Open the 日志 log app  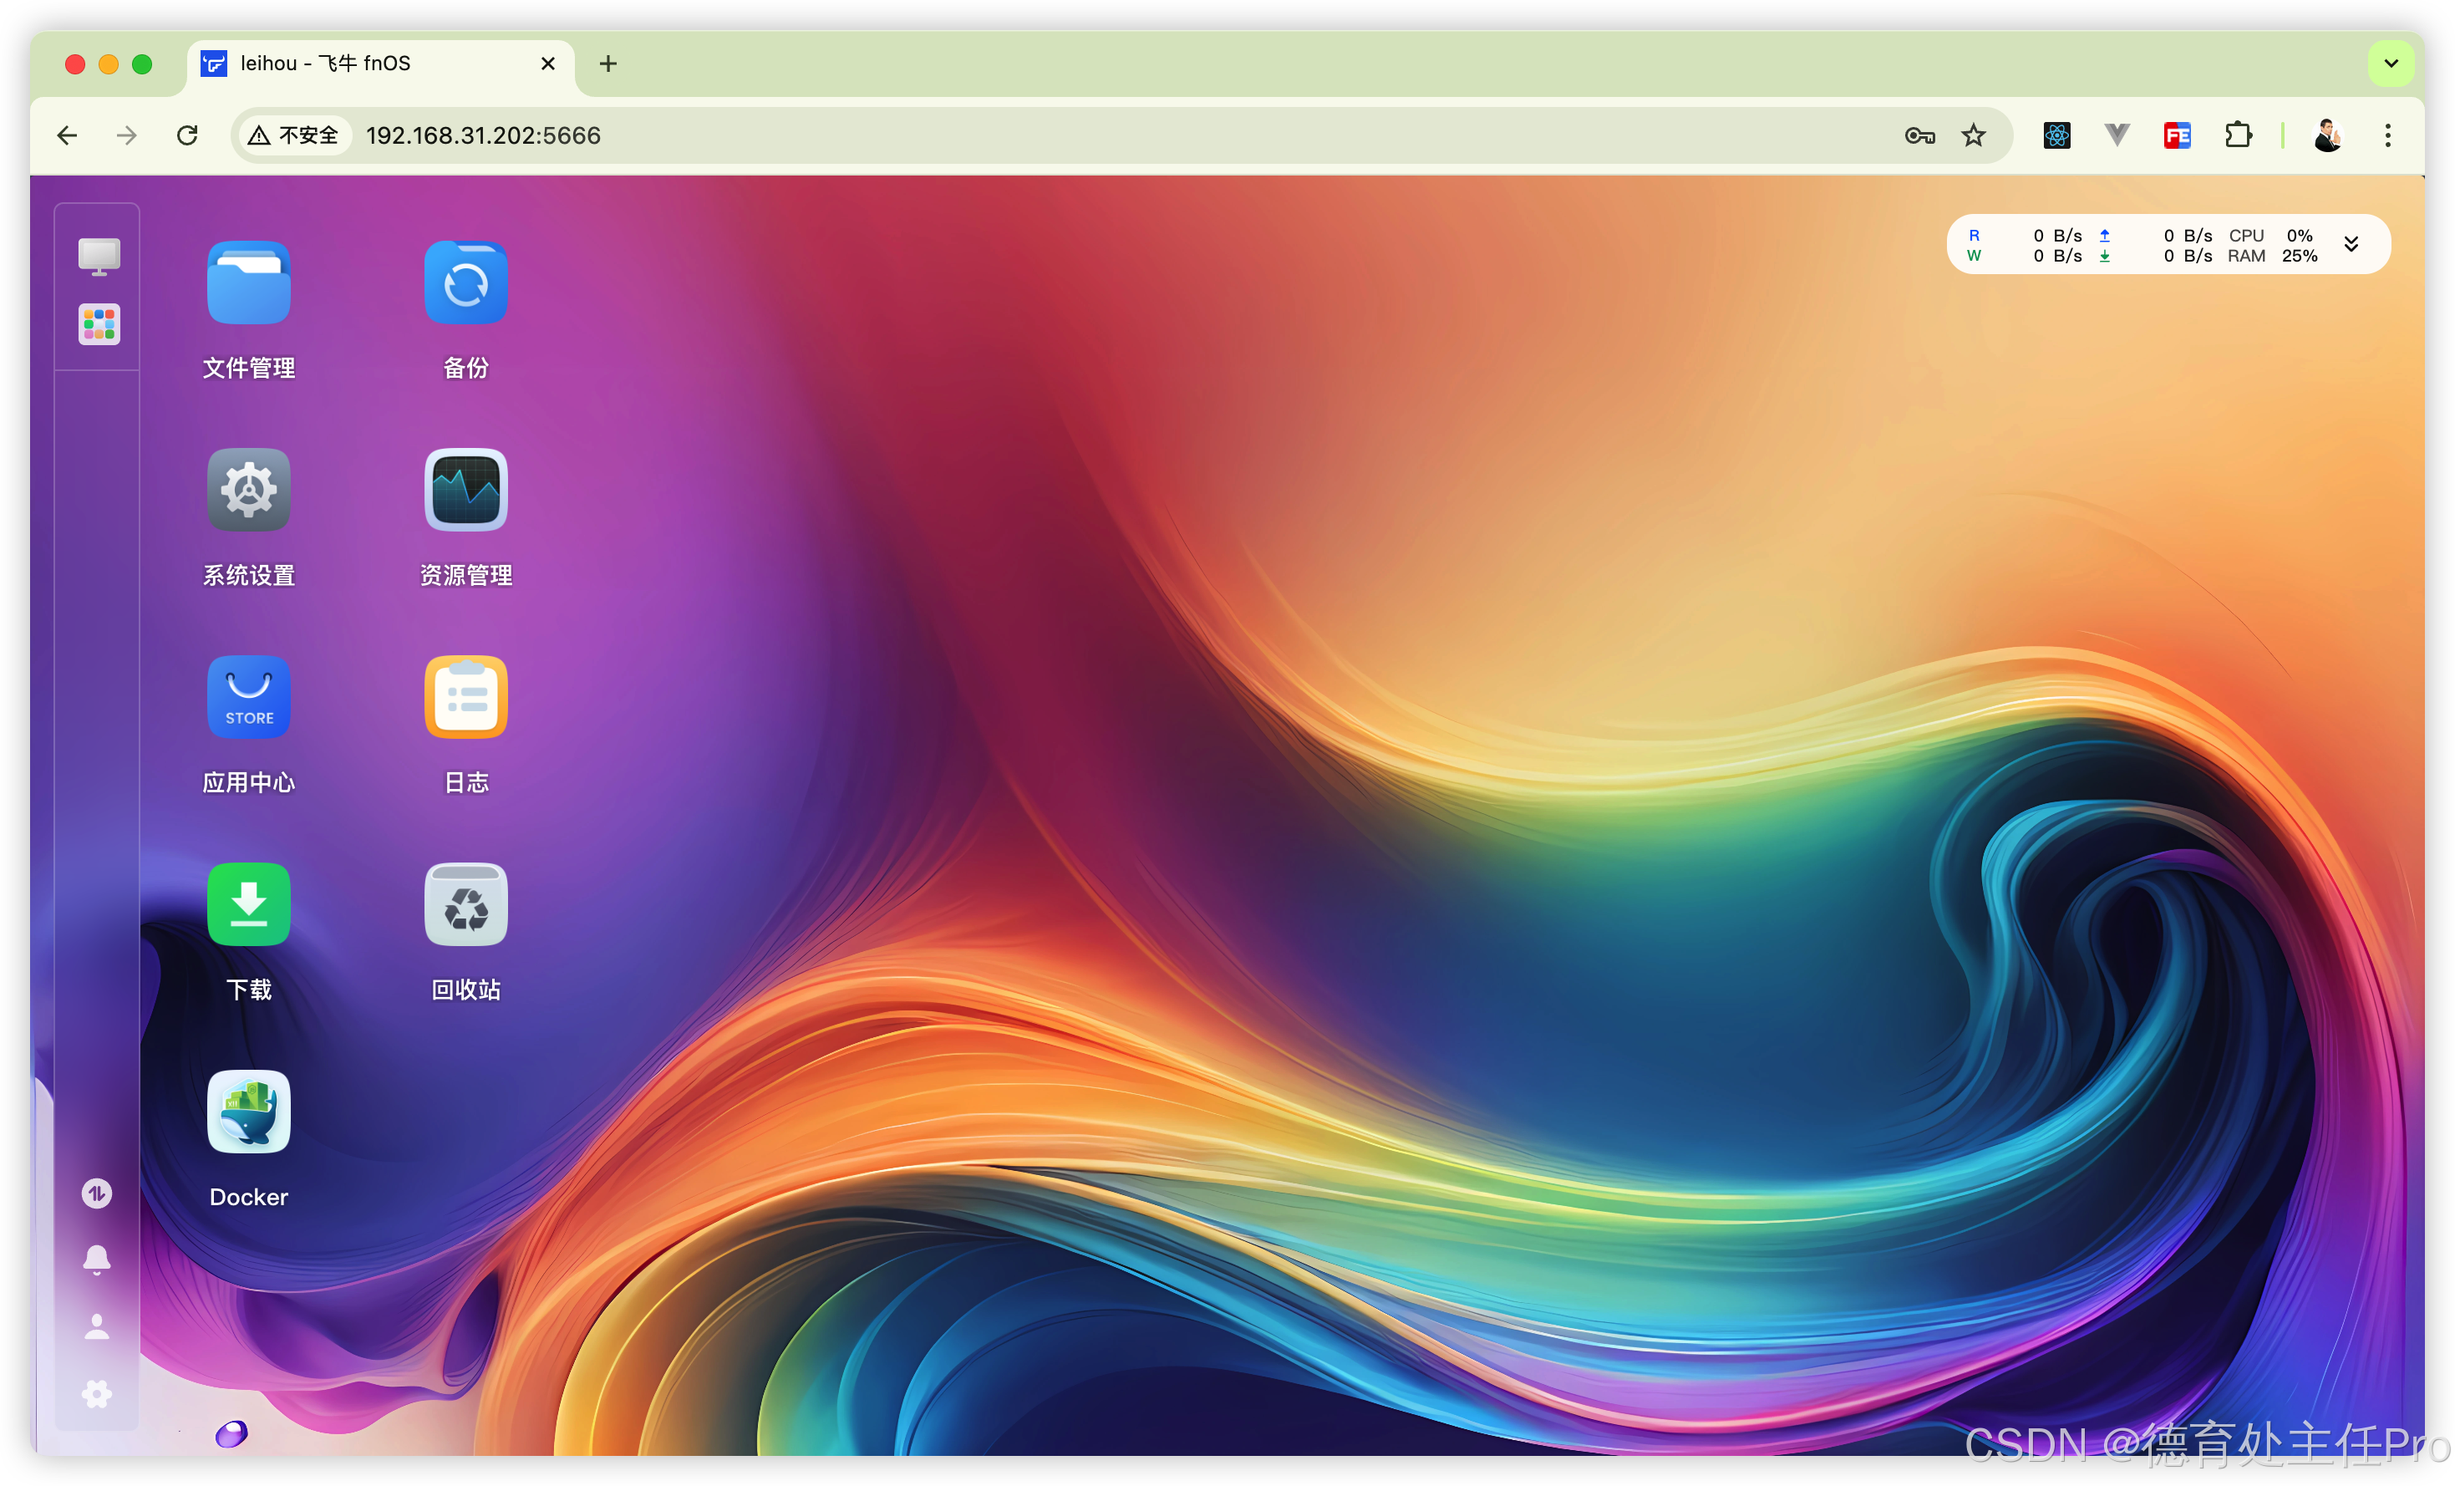pyautogui.click(x=465, y=698)
